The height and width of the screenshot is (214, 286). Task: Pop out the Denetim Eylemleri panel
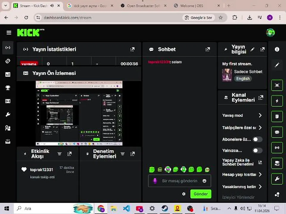tap(132, 154)
